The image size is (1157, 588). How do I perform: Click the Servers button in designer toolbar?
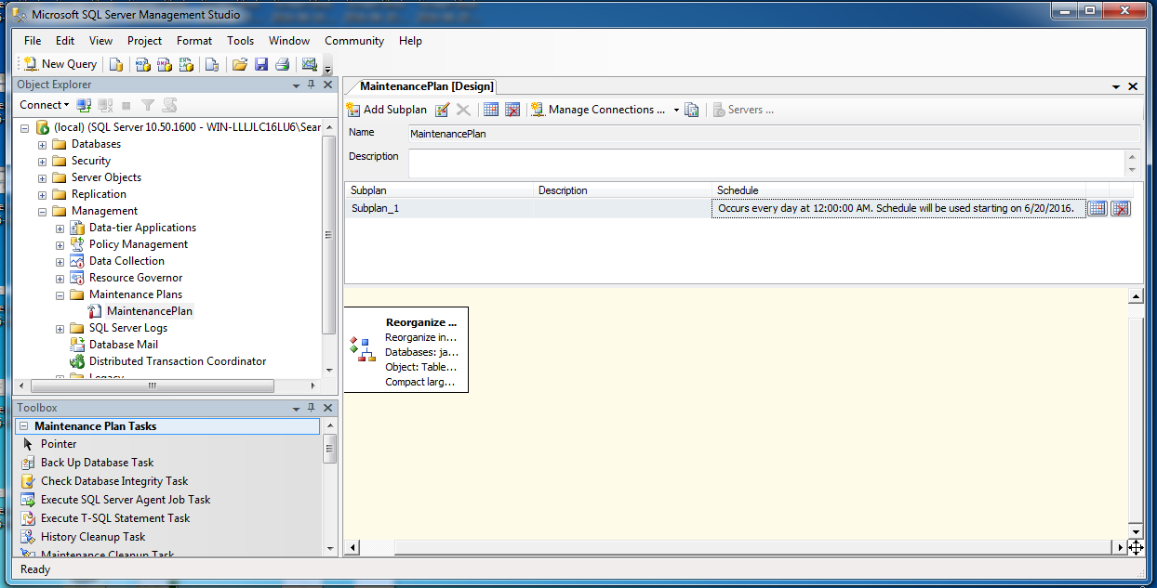point(743,110)
